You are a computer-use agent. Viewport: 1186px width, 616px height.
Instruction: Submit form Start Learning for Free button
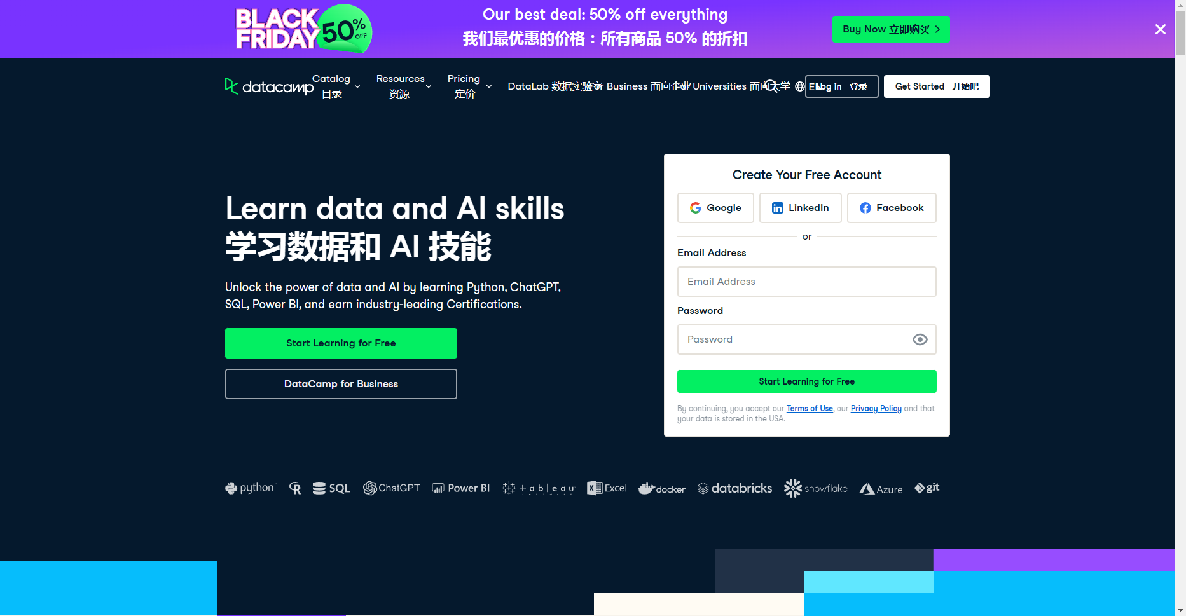806,381
